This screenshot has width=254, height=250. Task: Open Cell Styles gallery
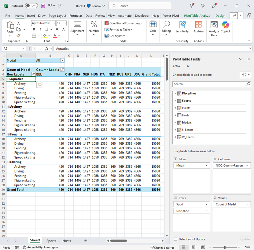point(115,36)
